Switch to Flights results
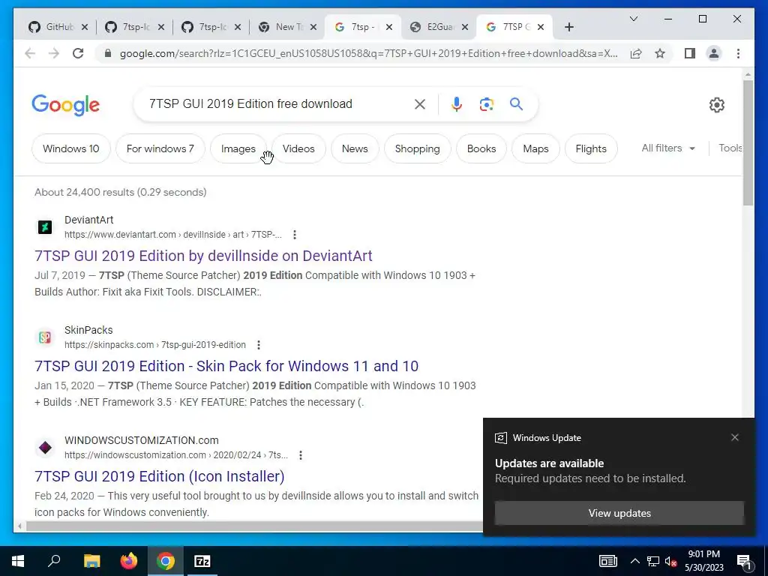The image size is (768, 576). point(591,148)
